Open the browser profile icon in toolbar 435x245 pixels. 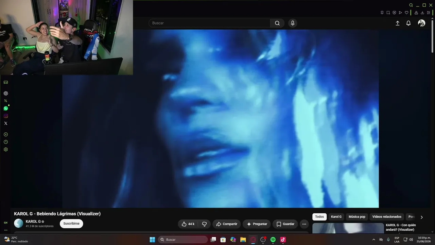tap(416, 13)
